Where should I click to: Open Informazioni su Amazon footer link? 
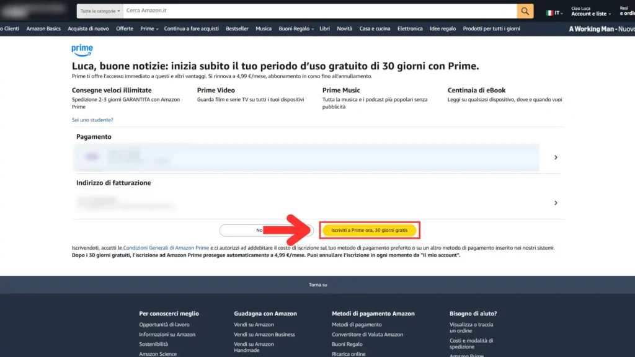coord(167,334)
